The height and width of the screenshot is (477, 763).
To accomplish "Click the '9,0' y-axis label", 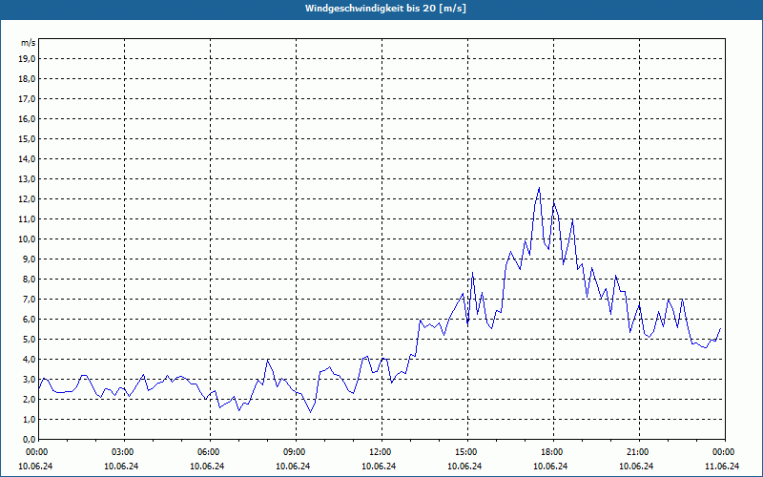I will point(30,259).
